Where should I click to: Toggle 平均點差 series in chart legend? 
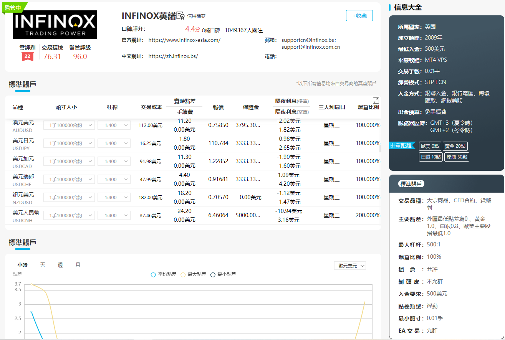[x=164, y=274]
